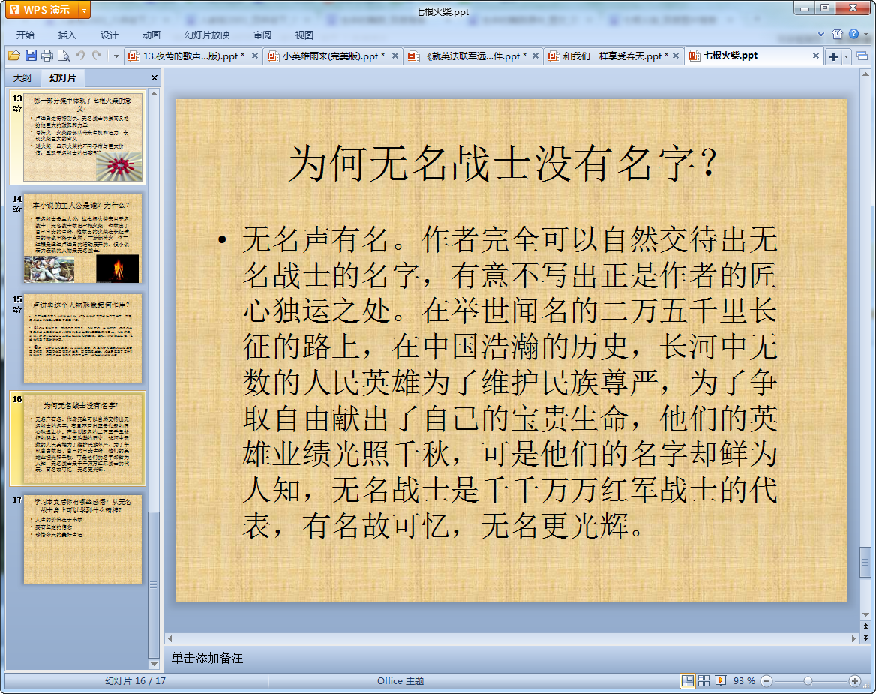
Task: Select slide 14 thumbnail with fire image
Action: [x=82, y=239]
